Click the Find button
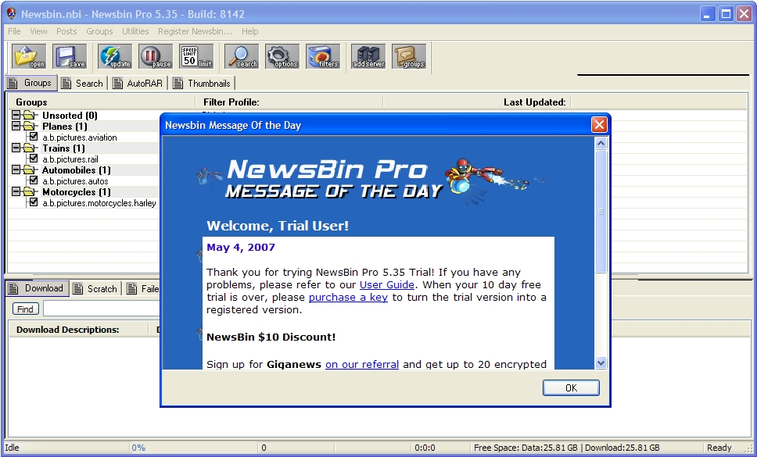The width and height of the screenshot is (757, 457). click(25, 309)
